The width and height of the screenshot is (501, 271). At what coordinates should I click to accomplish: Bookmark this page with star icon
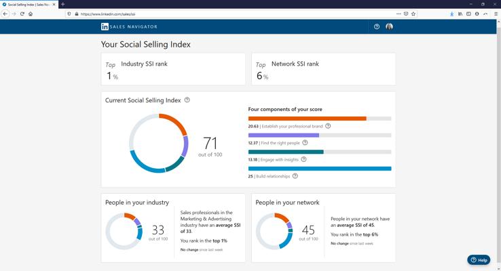(x=413, y=14)
